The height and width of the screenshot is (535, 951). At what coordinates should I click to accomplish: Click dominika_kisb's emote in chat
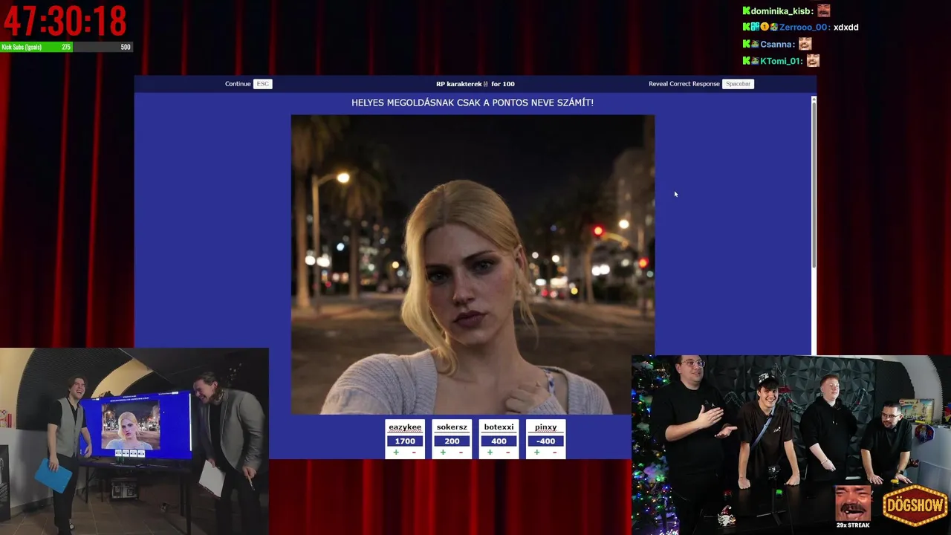823,10
